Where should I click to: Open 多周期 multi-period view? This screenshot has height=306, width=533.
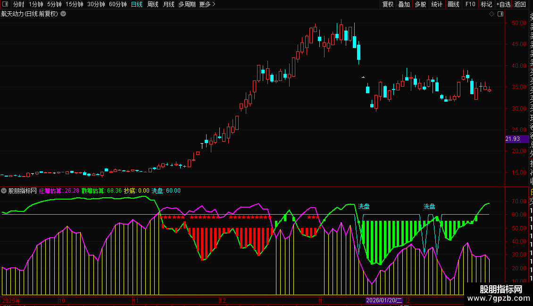[187, 4]
